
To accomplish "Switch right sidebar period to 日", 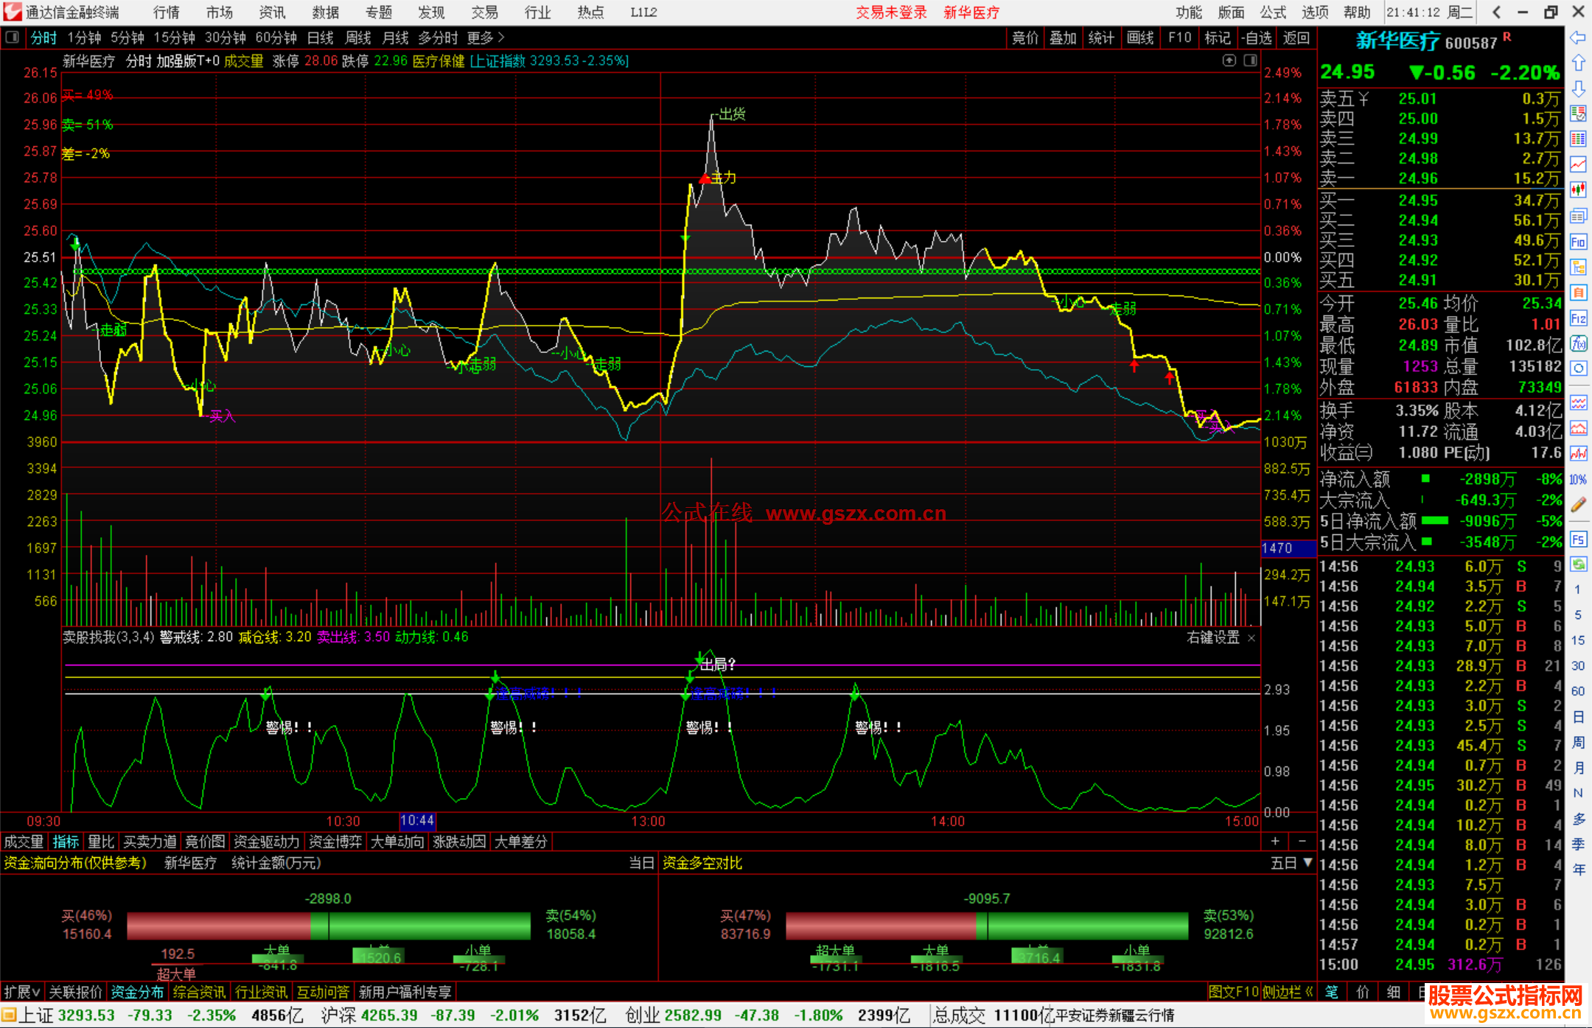I will [x=1578, y=717].
